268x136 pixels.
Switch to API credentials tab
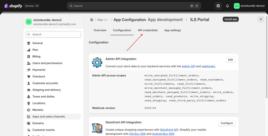(x=148, y=30)
